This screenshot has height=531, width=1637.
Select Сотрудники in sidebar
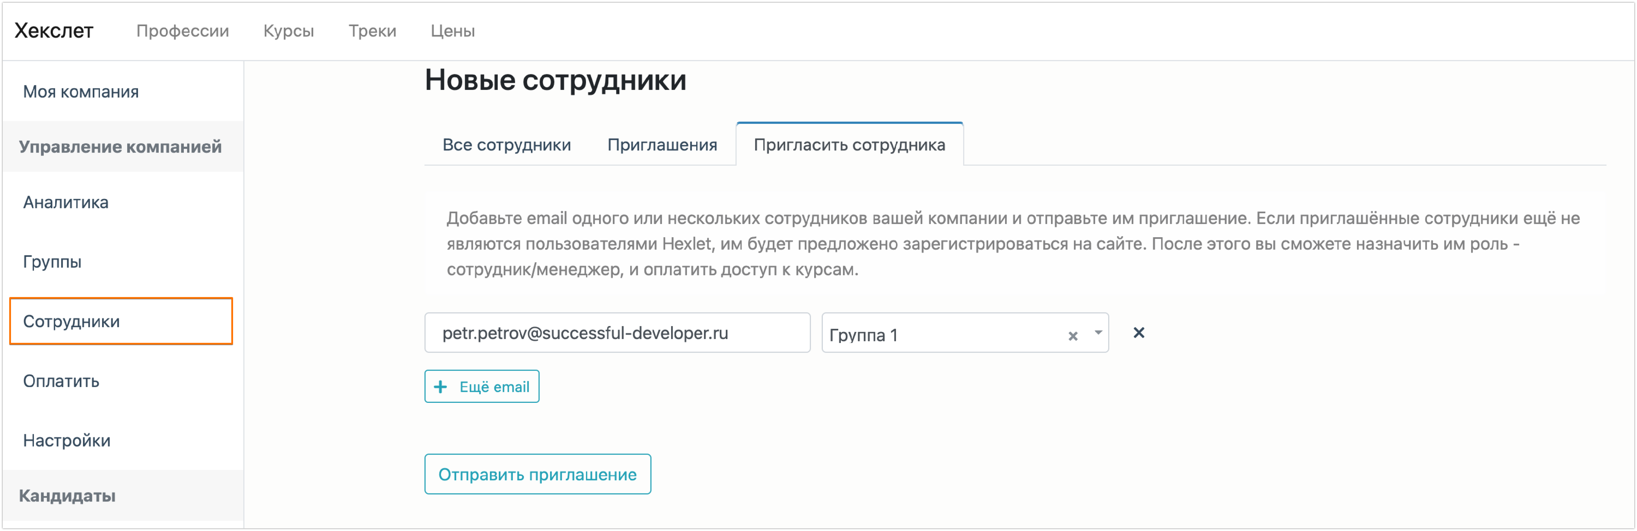(121, 322)
